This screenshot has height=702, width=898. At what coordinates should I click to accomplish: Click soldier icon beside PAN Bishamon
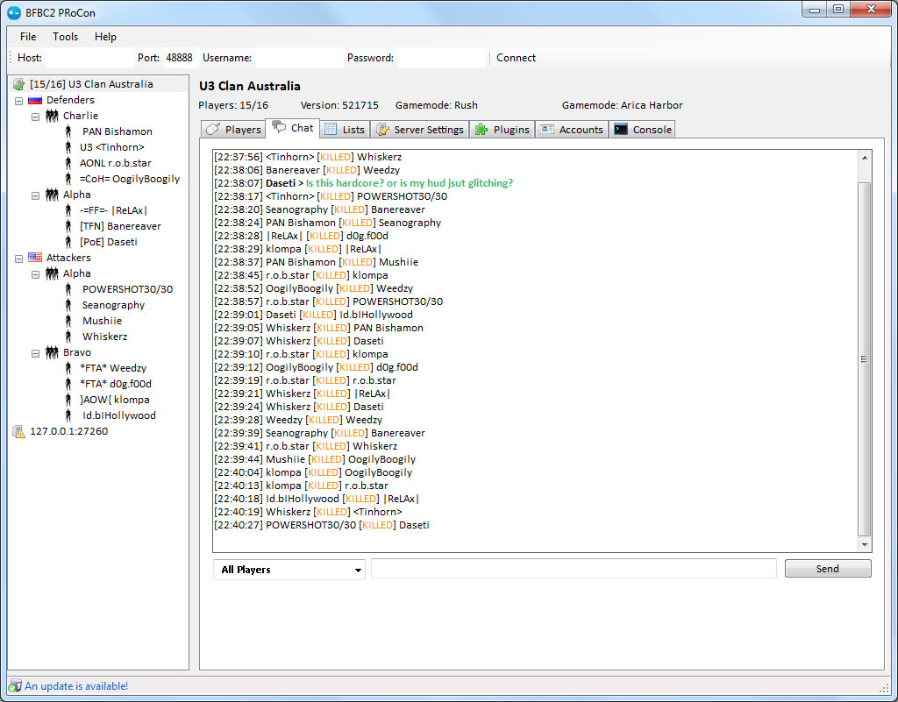pyautogui.click(x=68, y=131)
